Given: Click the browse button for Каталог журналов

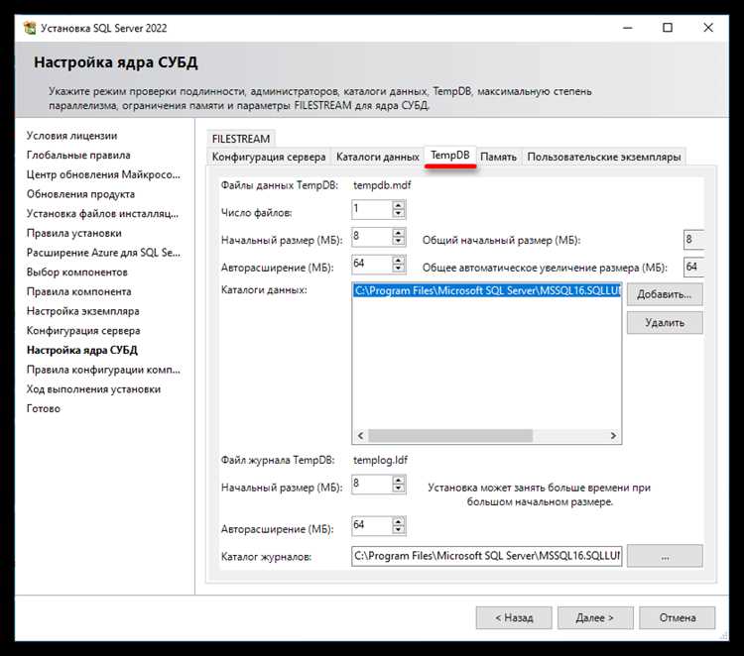Looking at the screenshot, I should [x=665, y=556].
